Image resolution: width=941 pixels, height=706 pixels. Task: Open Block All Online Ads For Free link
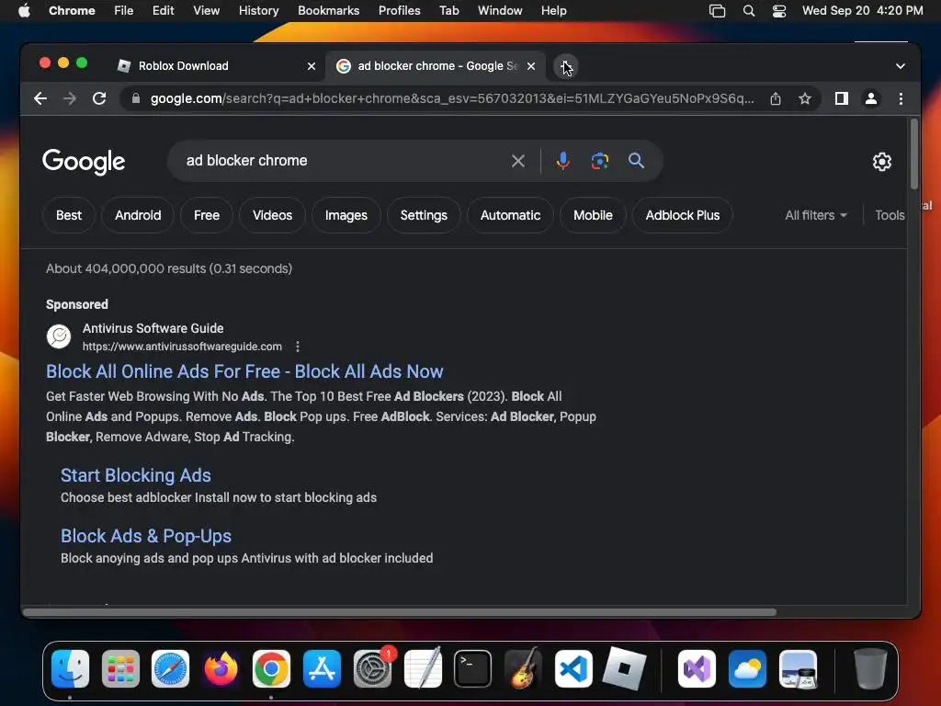tap(244, 371)
